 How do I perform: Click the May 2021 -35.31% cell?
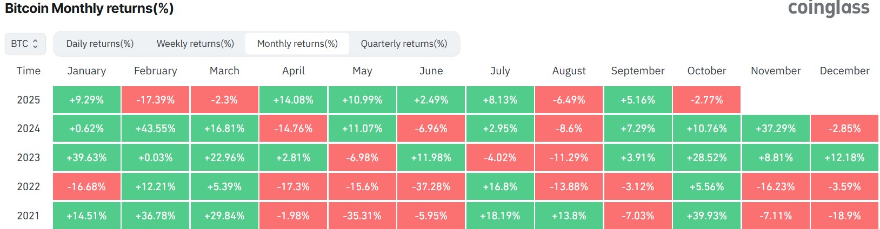(x=362, y=216)
